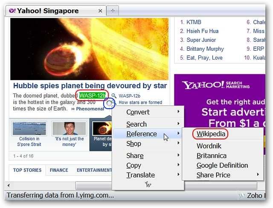Open Collision in S'pore Strait thumbnail
This screenshot has height=208, width=273.
pyautogui.click(x=29, y=134)
